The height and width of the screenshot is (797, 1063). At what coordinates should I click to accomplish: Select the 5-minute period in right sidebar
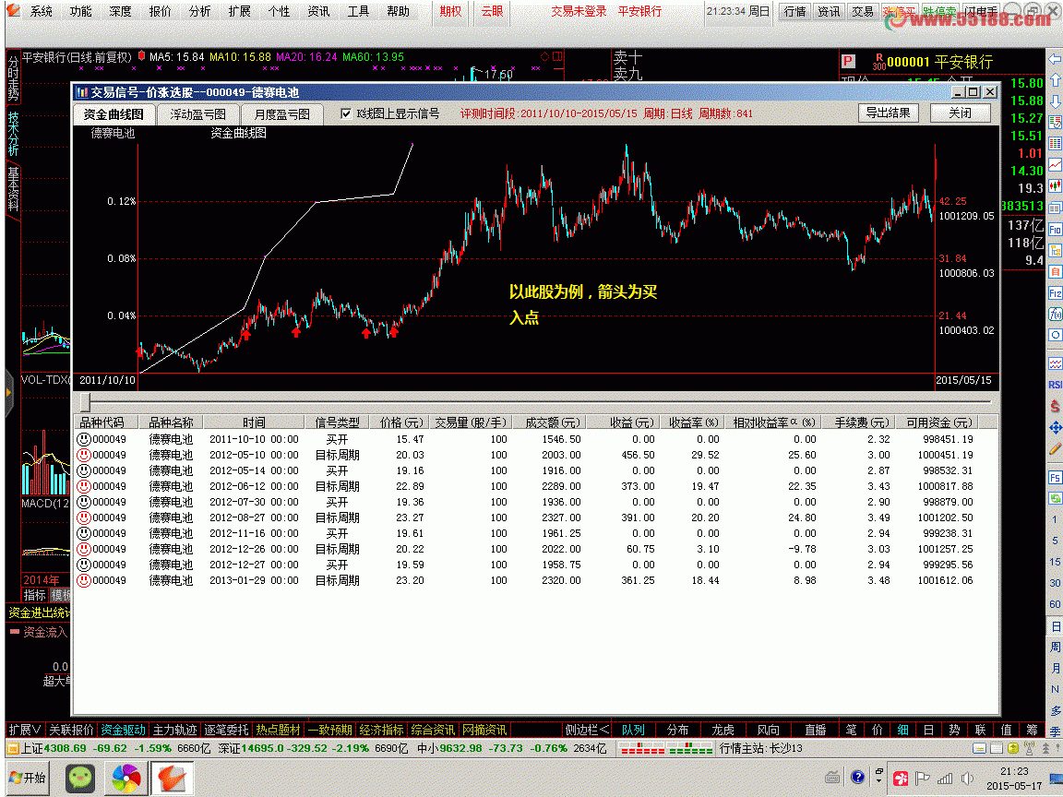1055,541
